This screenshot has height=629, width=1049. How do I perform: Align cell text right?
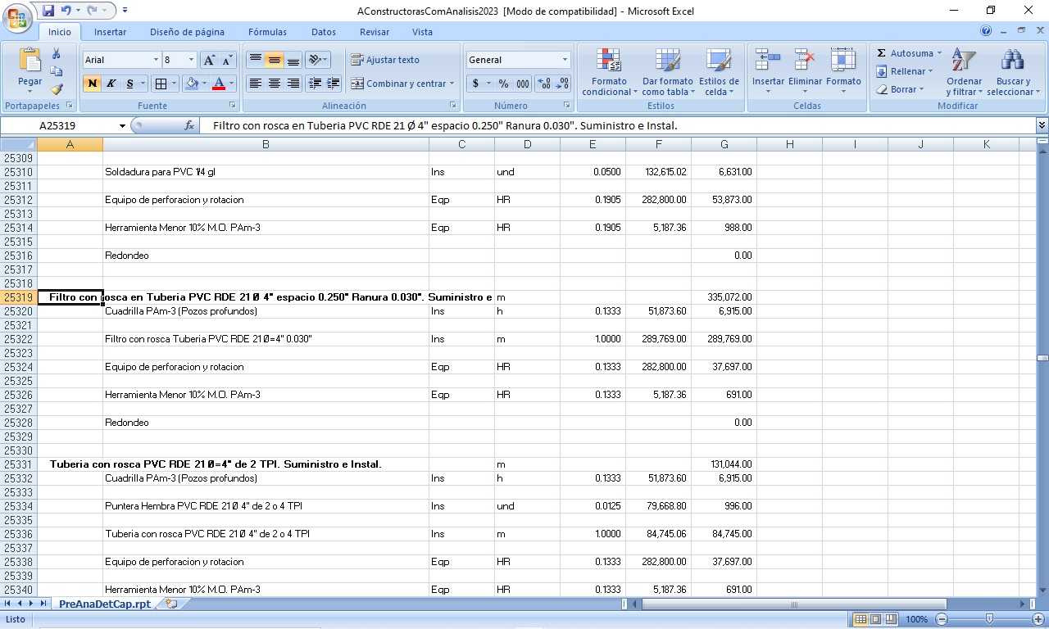coord(293,84)
